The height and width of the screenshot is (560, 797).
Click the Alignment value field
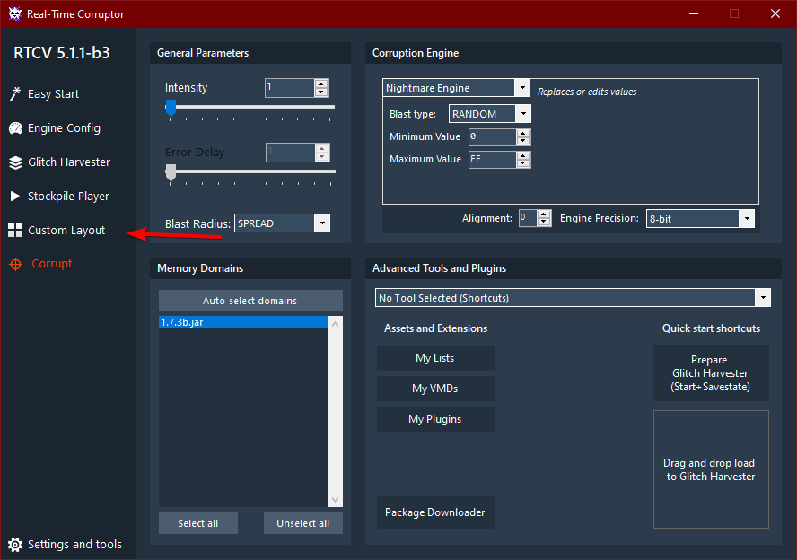click(x=528, y=218)
